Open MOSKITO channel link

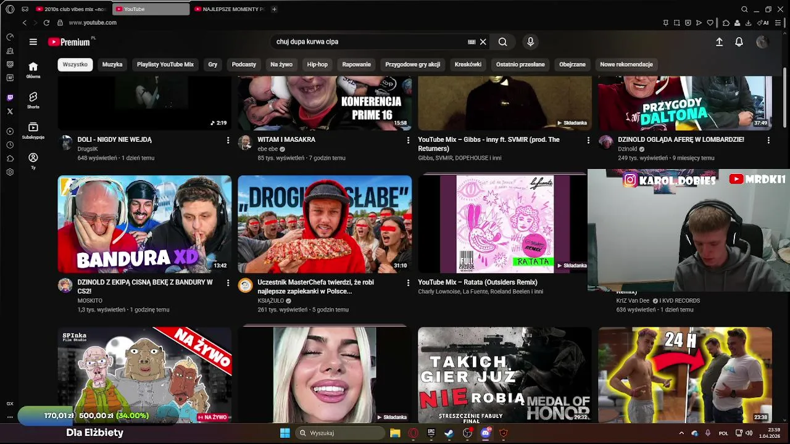click(90, 301)
